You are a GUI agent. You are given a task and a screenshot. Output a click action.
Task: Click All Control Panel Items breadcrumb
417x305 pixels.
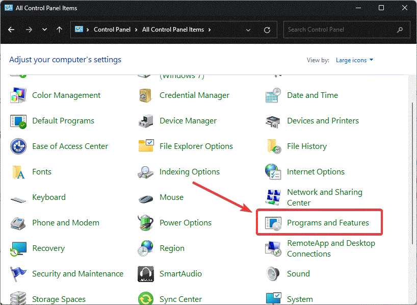(173, 30)
